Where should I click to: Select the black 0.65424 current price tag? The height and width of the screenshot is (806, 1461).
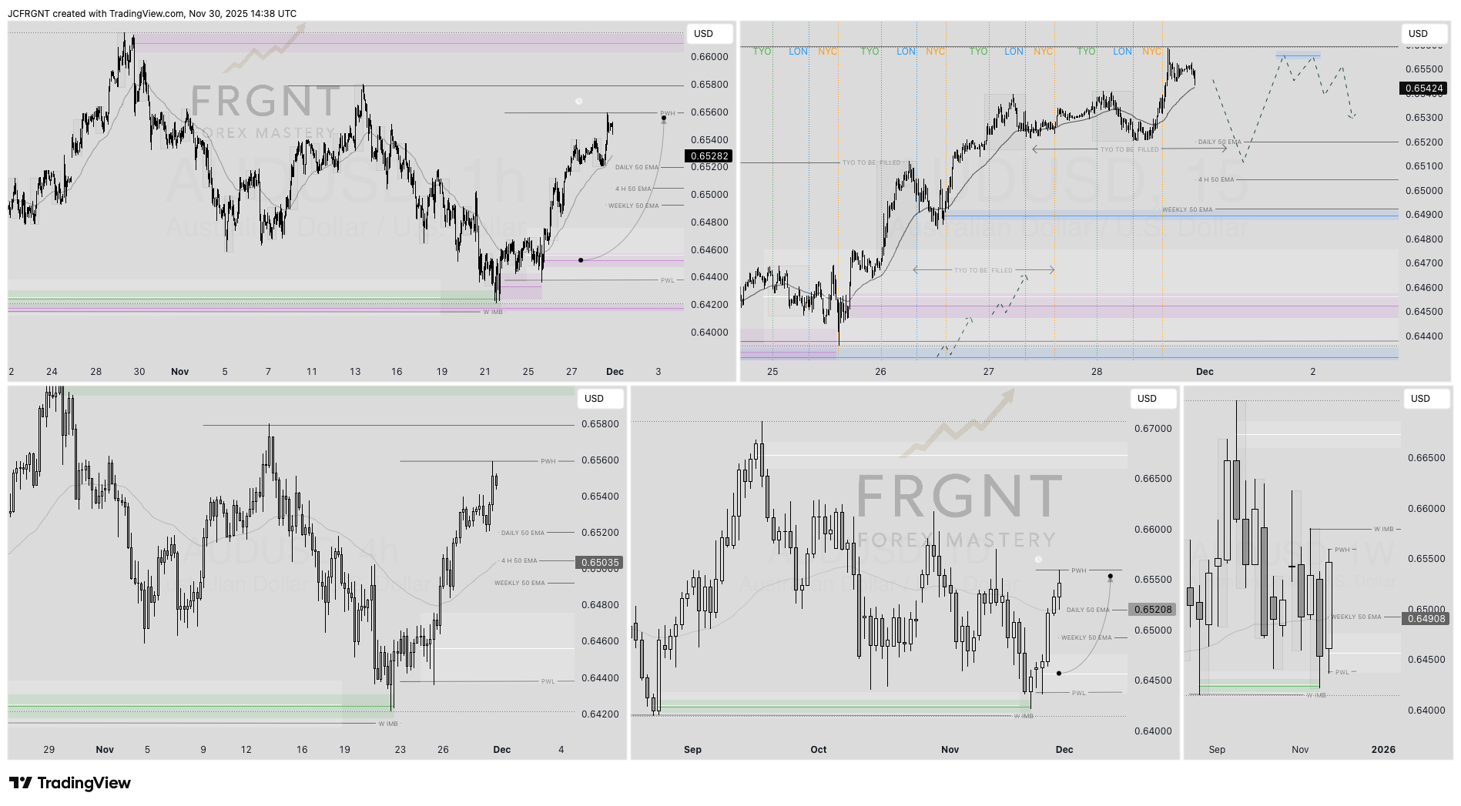tap(1423, 89)
